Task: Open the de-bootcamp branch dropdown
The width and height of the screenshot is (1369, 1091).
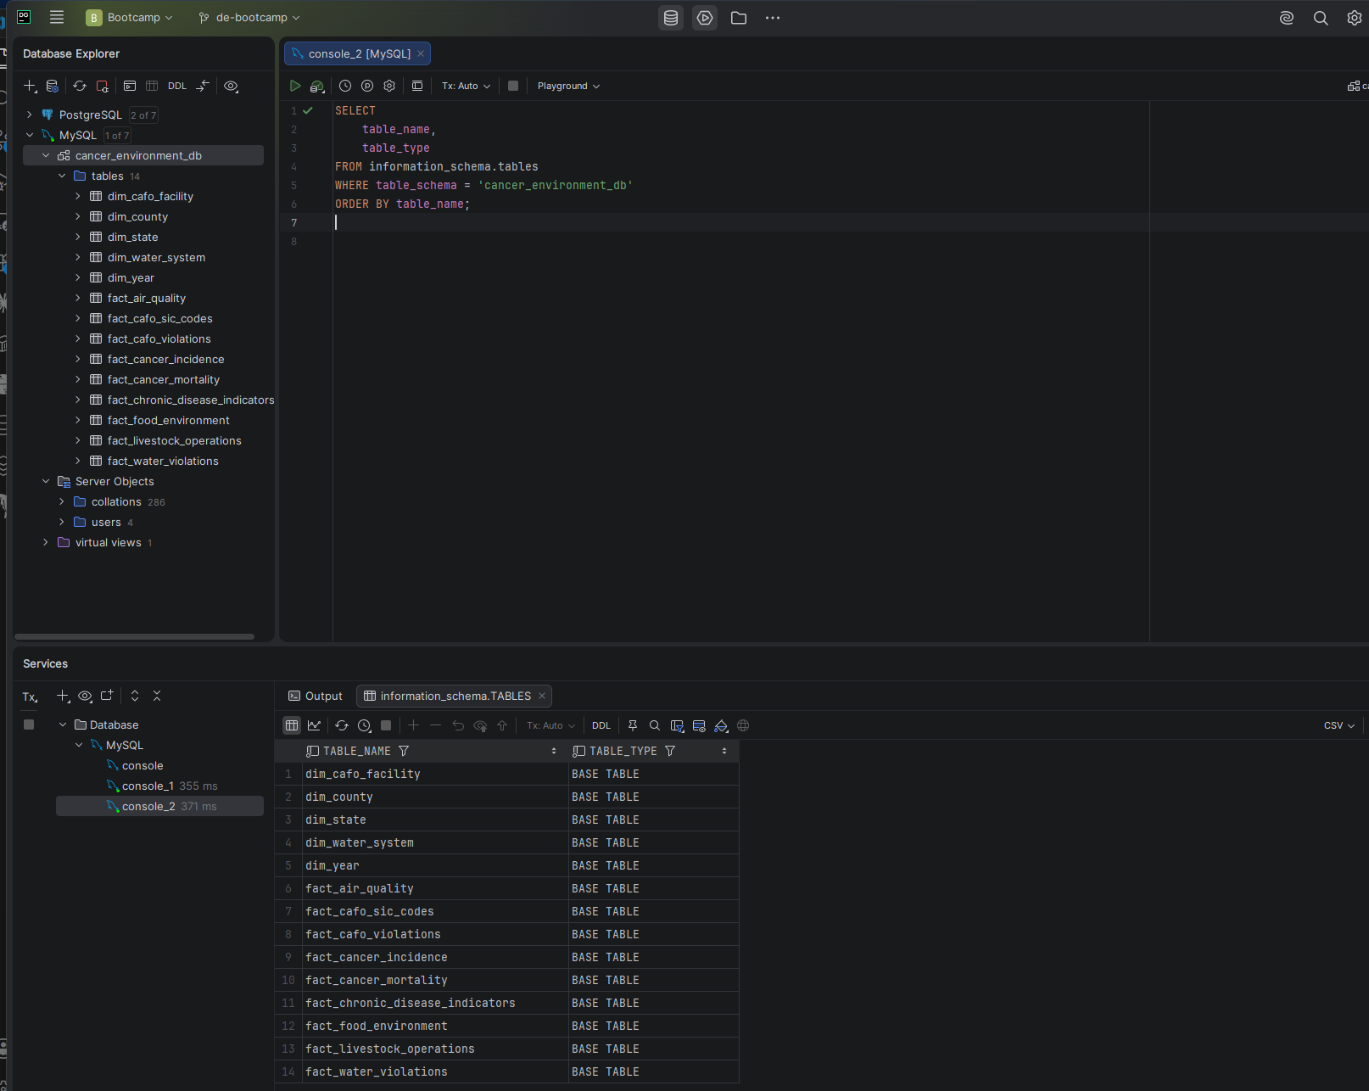Action: pos(249,18)
